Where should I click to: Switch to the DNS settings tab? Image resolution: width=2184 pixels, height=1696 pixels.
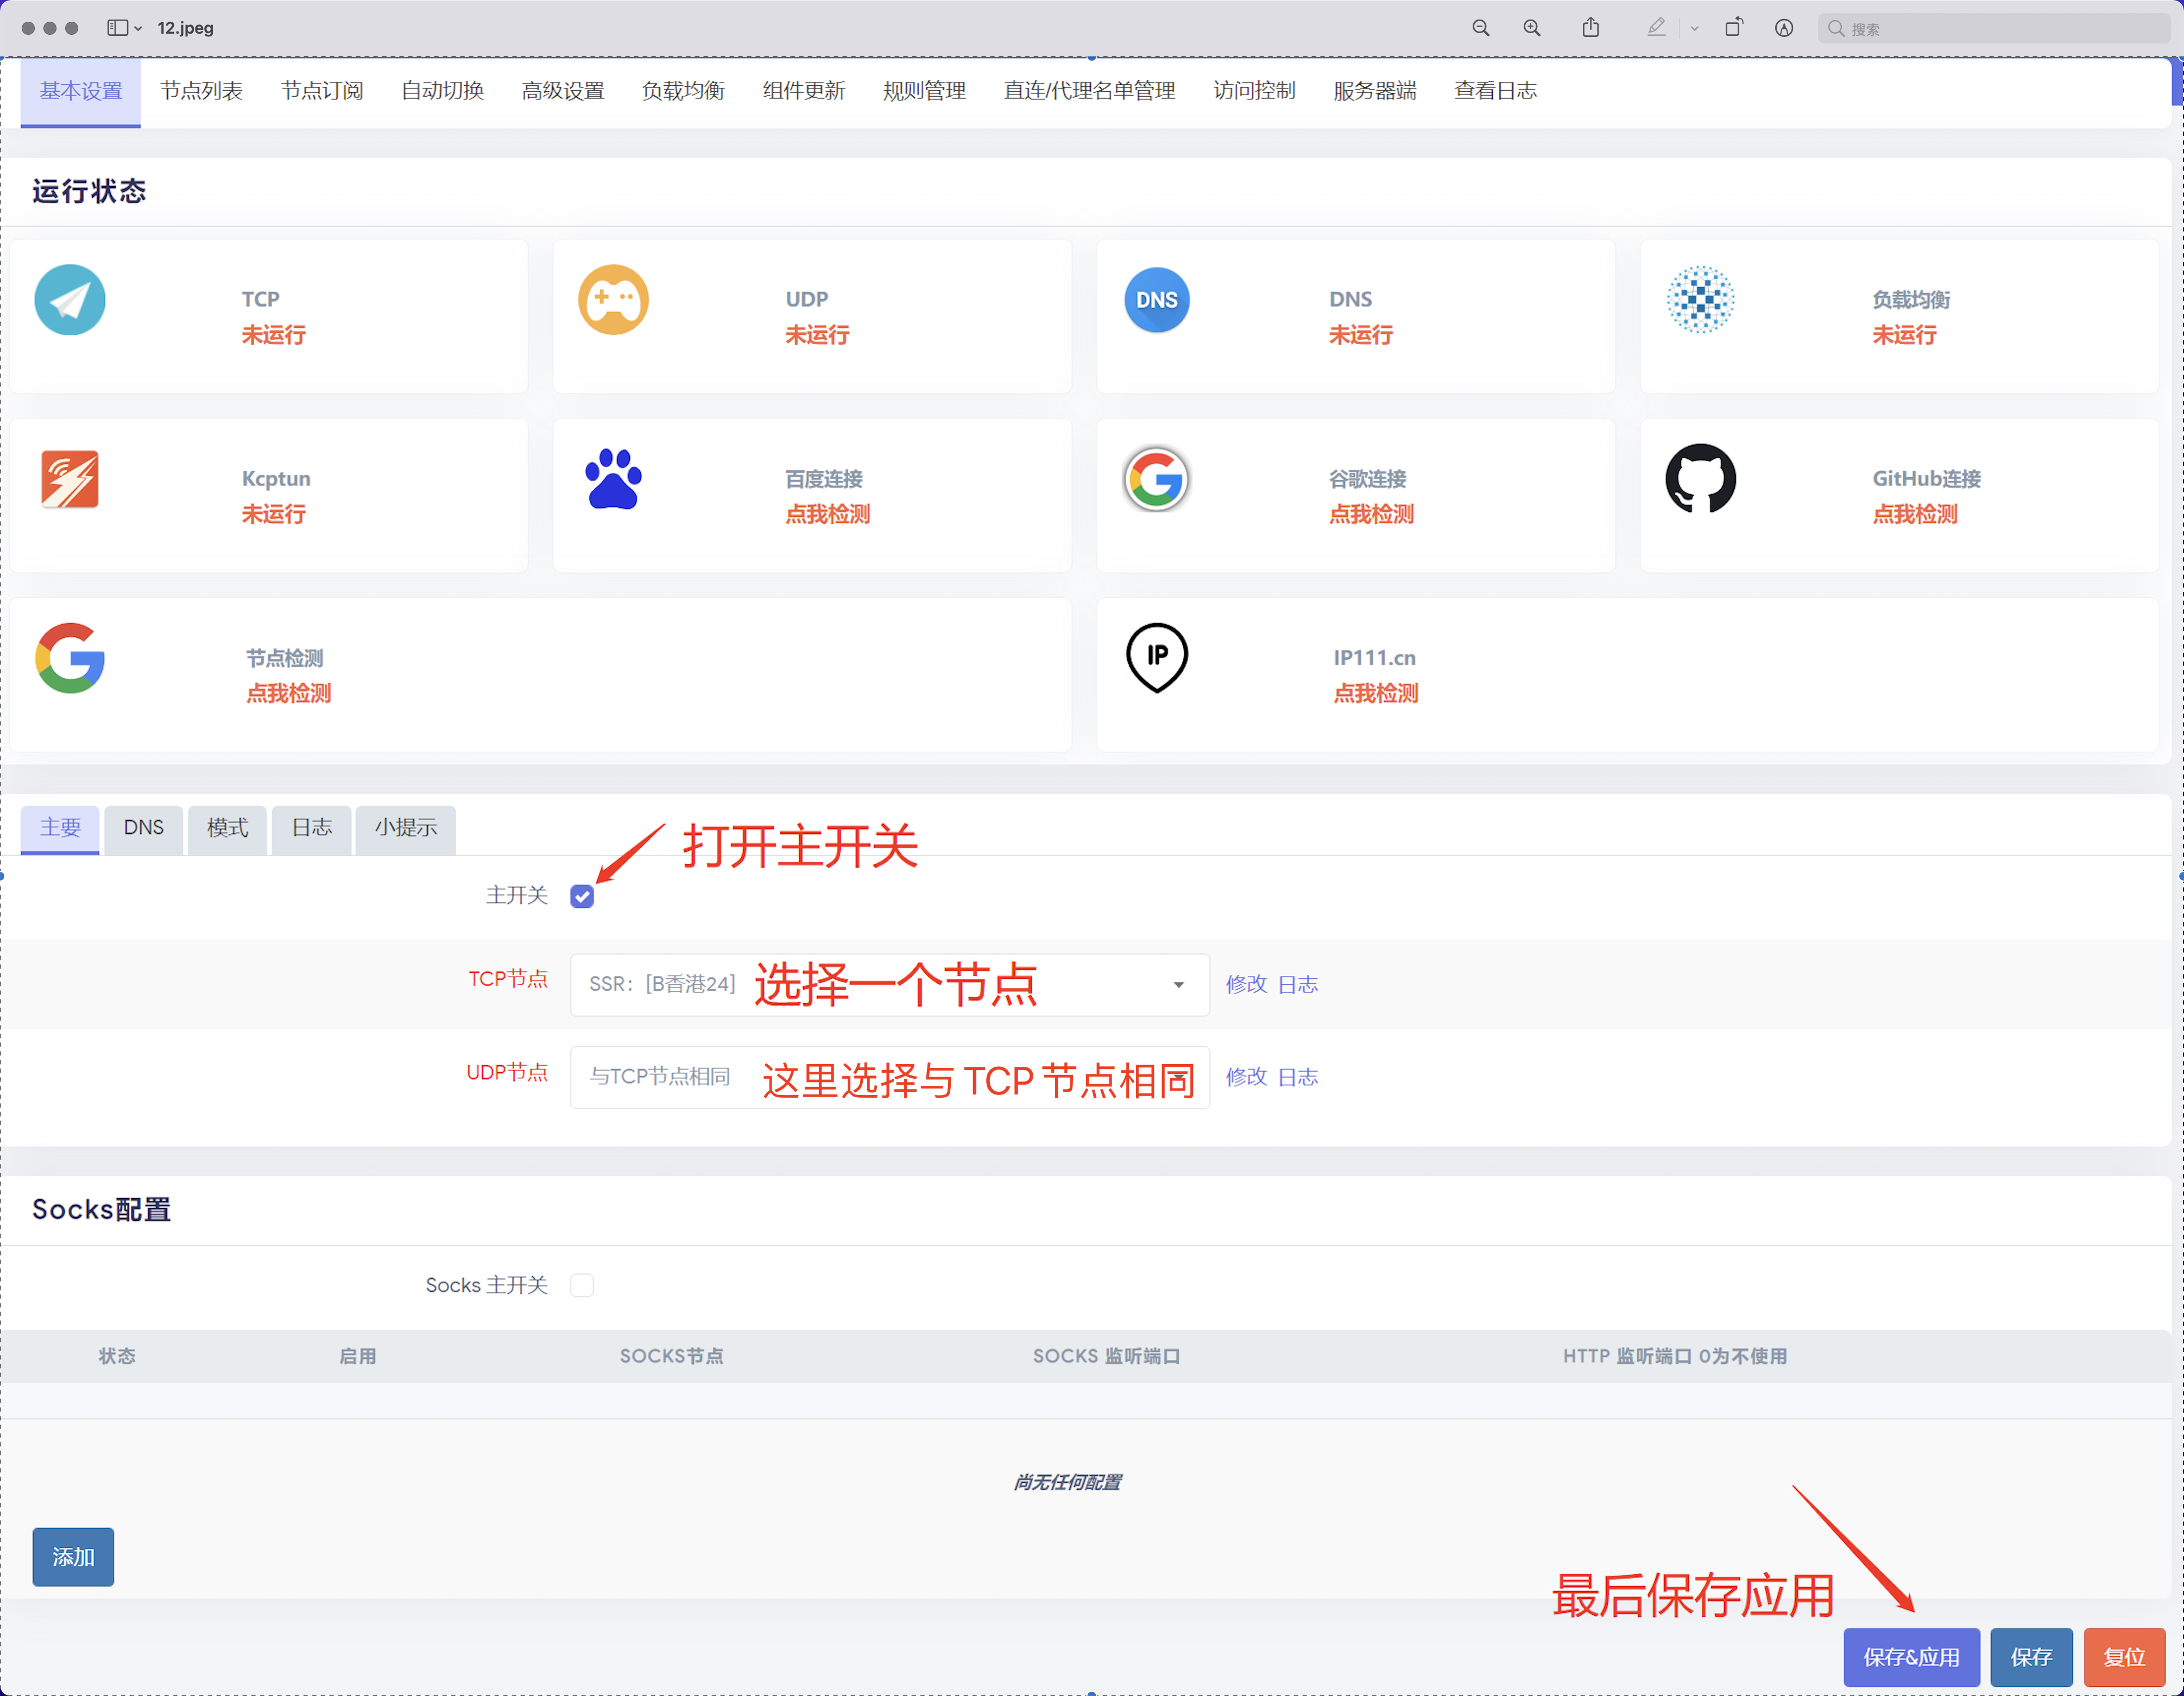pyautogui.click(x=143, y=828)
